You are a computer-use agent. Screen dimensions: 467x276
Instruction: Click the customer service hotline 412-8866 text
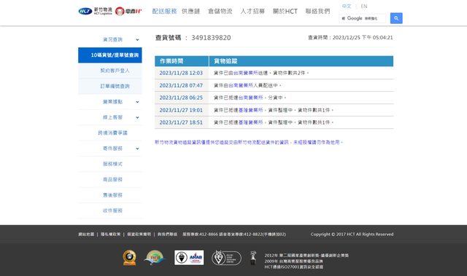201,234
